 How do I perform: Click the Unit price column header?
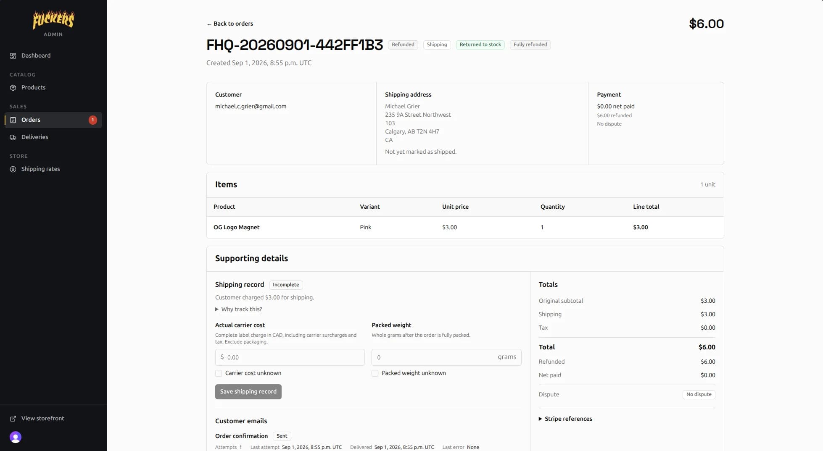tap(455, 207)
